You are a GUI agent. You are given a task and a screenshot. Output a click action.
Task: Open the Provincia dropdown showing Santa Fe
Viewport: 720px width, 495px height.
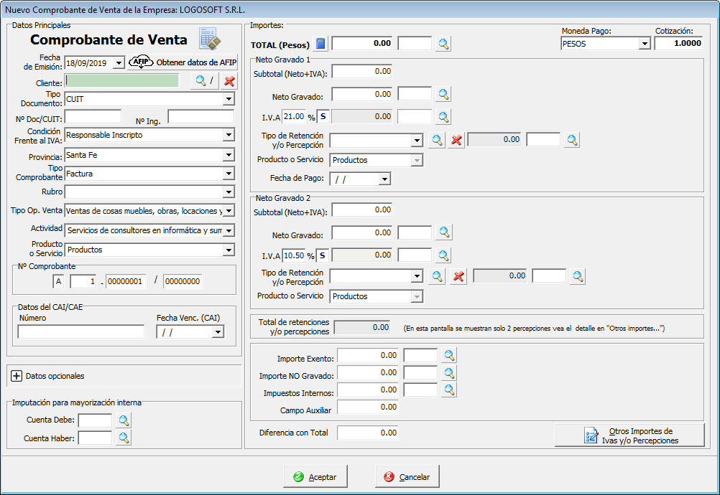click(229, 155)
